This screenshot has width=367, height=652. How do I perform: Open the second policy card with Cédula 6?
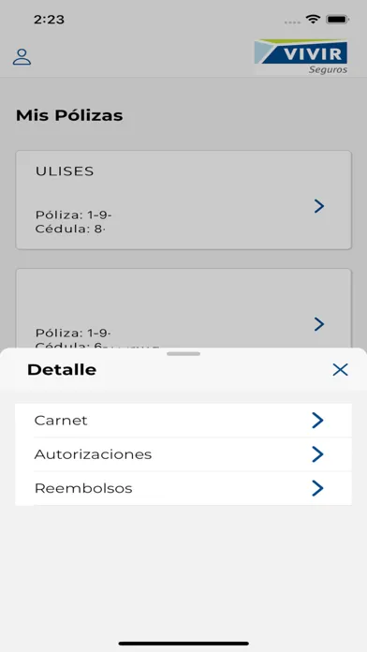click(183, 308)
